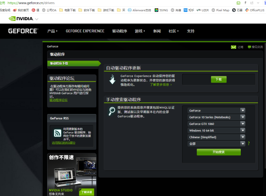Viewport: 266px width, 196px height.
Task: Click the green question mark help icon
Action: click(x=249, y=144)
